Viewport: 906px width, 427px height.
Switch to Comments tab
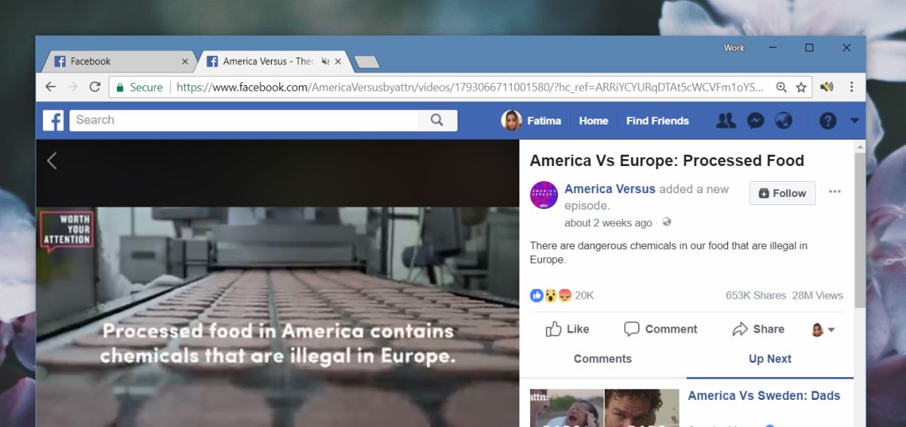pyautogui.click(x=602, y=359)
